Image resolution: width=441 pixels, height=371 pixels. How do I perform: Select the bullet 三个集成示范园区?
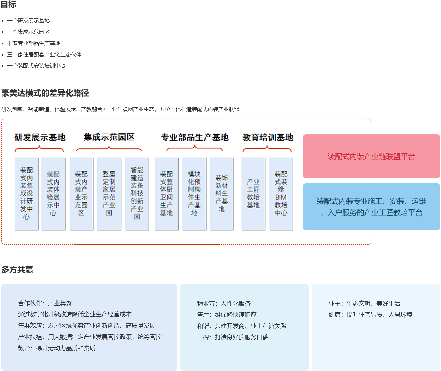point(28,32)
